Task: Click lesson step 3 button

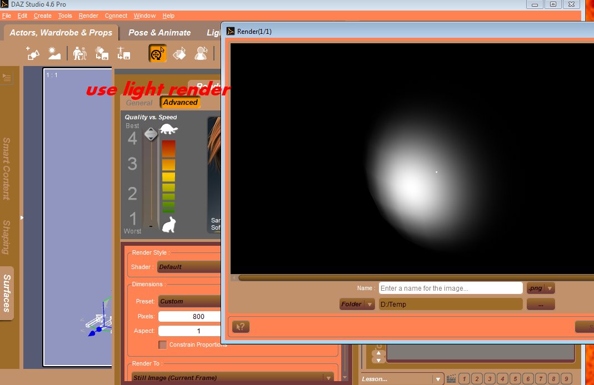Action: click(490, 378)
